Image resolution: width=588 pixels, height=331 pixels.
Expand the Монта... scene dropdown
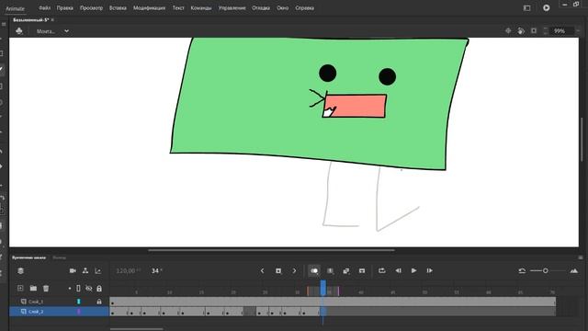coord(66,31)
